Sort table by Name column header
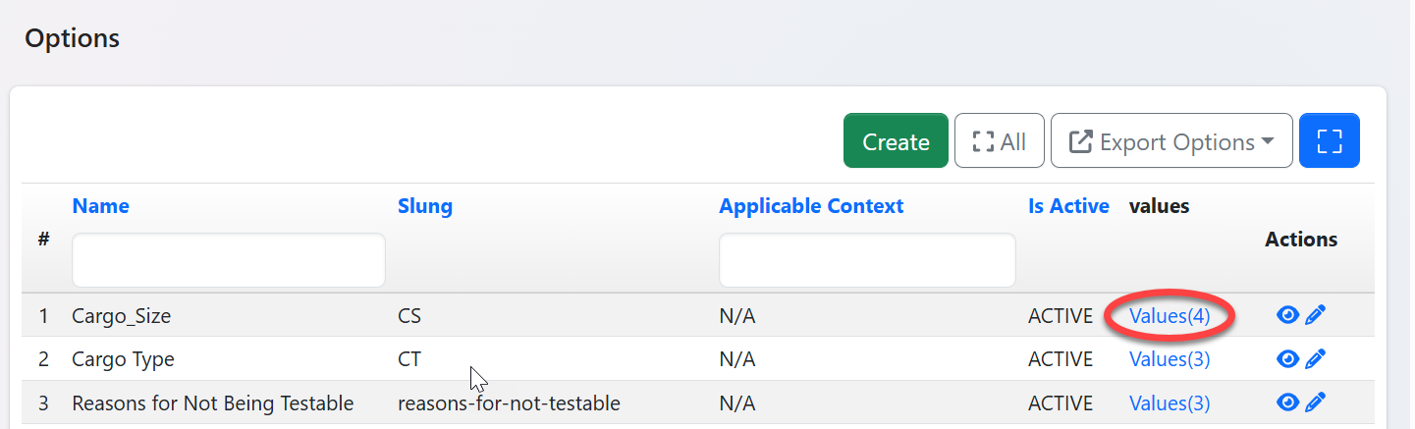1415x429 pixels. click(x=100, y=206)
